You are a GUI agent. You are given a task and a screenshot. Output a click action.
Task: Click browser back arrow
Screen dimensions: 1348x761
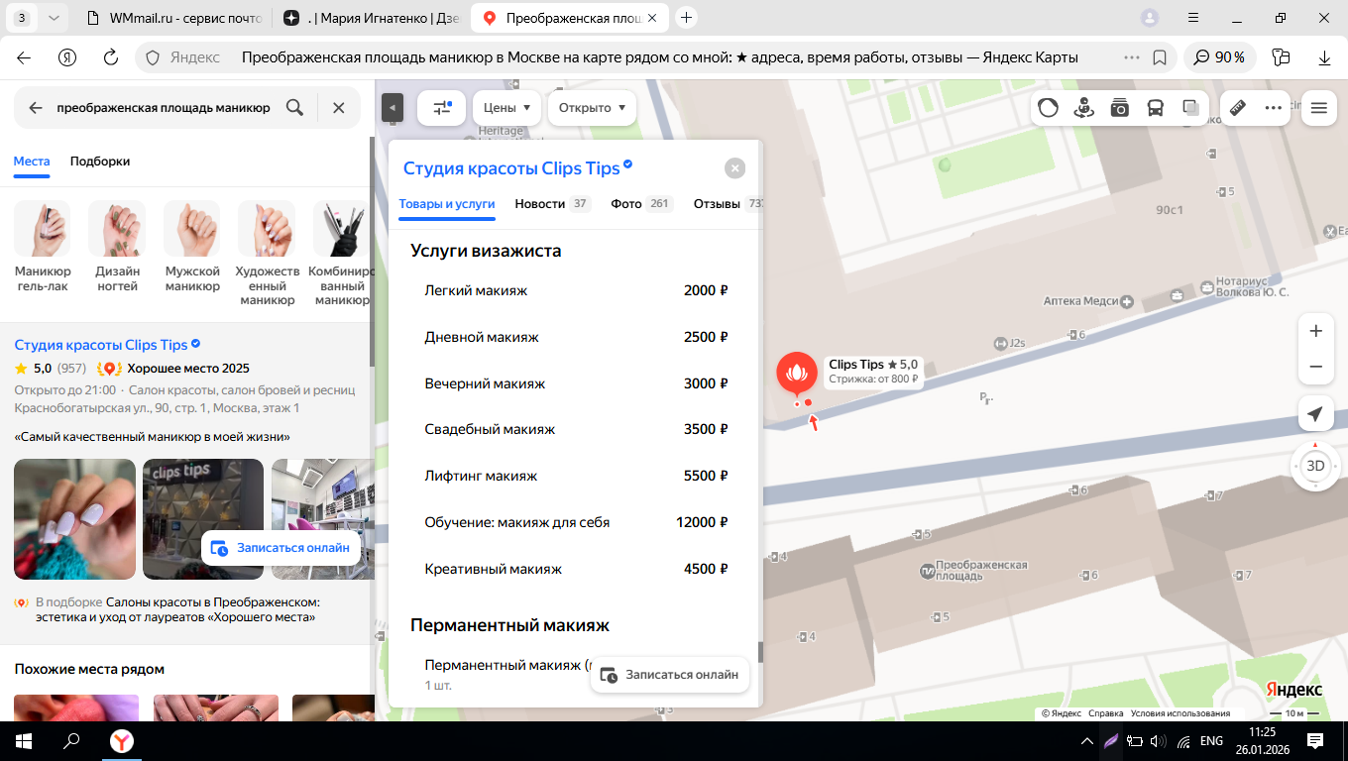point(24,57)
